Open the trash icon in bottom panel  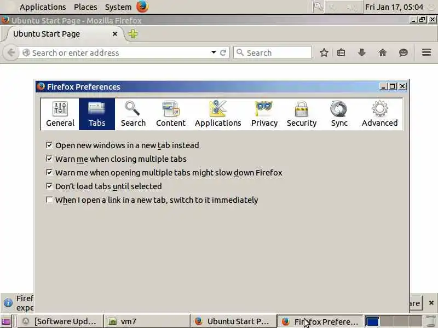click(x=430, y=321)
